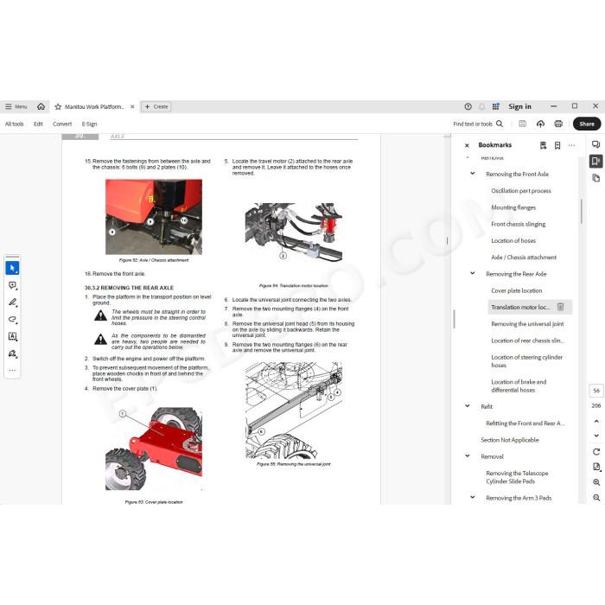Open the E-Sign menu

(x=89, y=124)
